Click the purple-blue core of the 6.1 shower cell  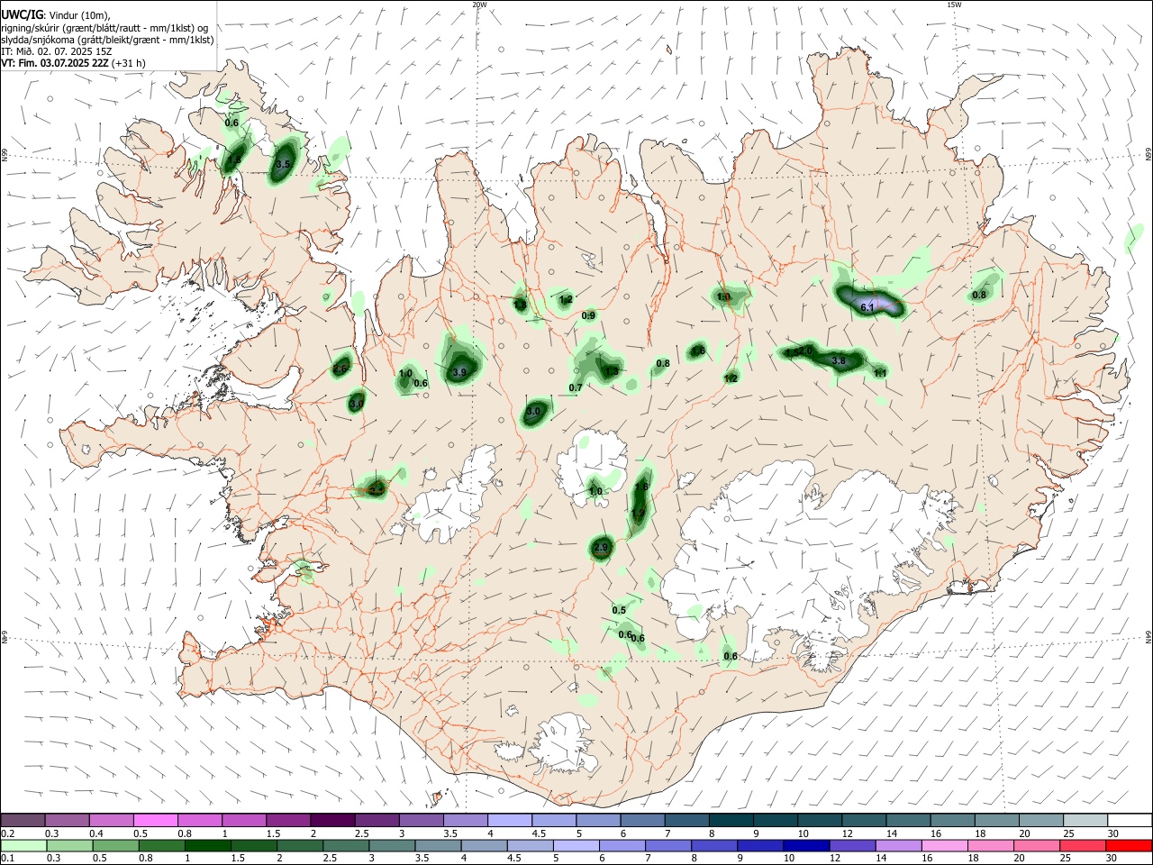tap(878, 304)
